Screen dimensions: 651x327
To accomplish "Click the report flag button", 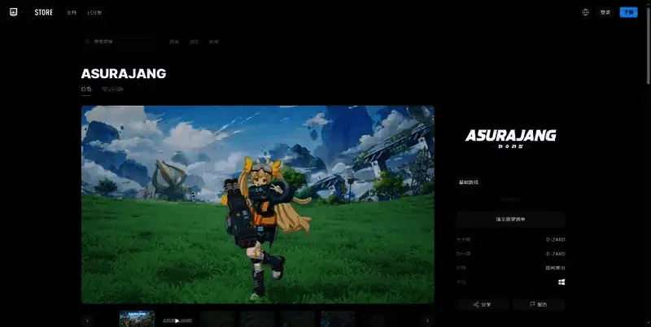I will click(538, 304).
